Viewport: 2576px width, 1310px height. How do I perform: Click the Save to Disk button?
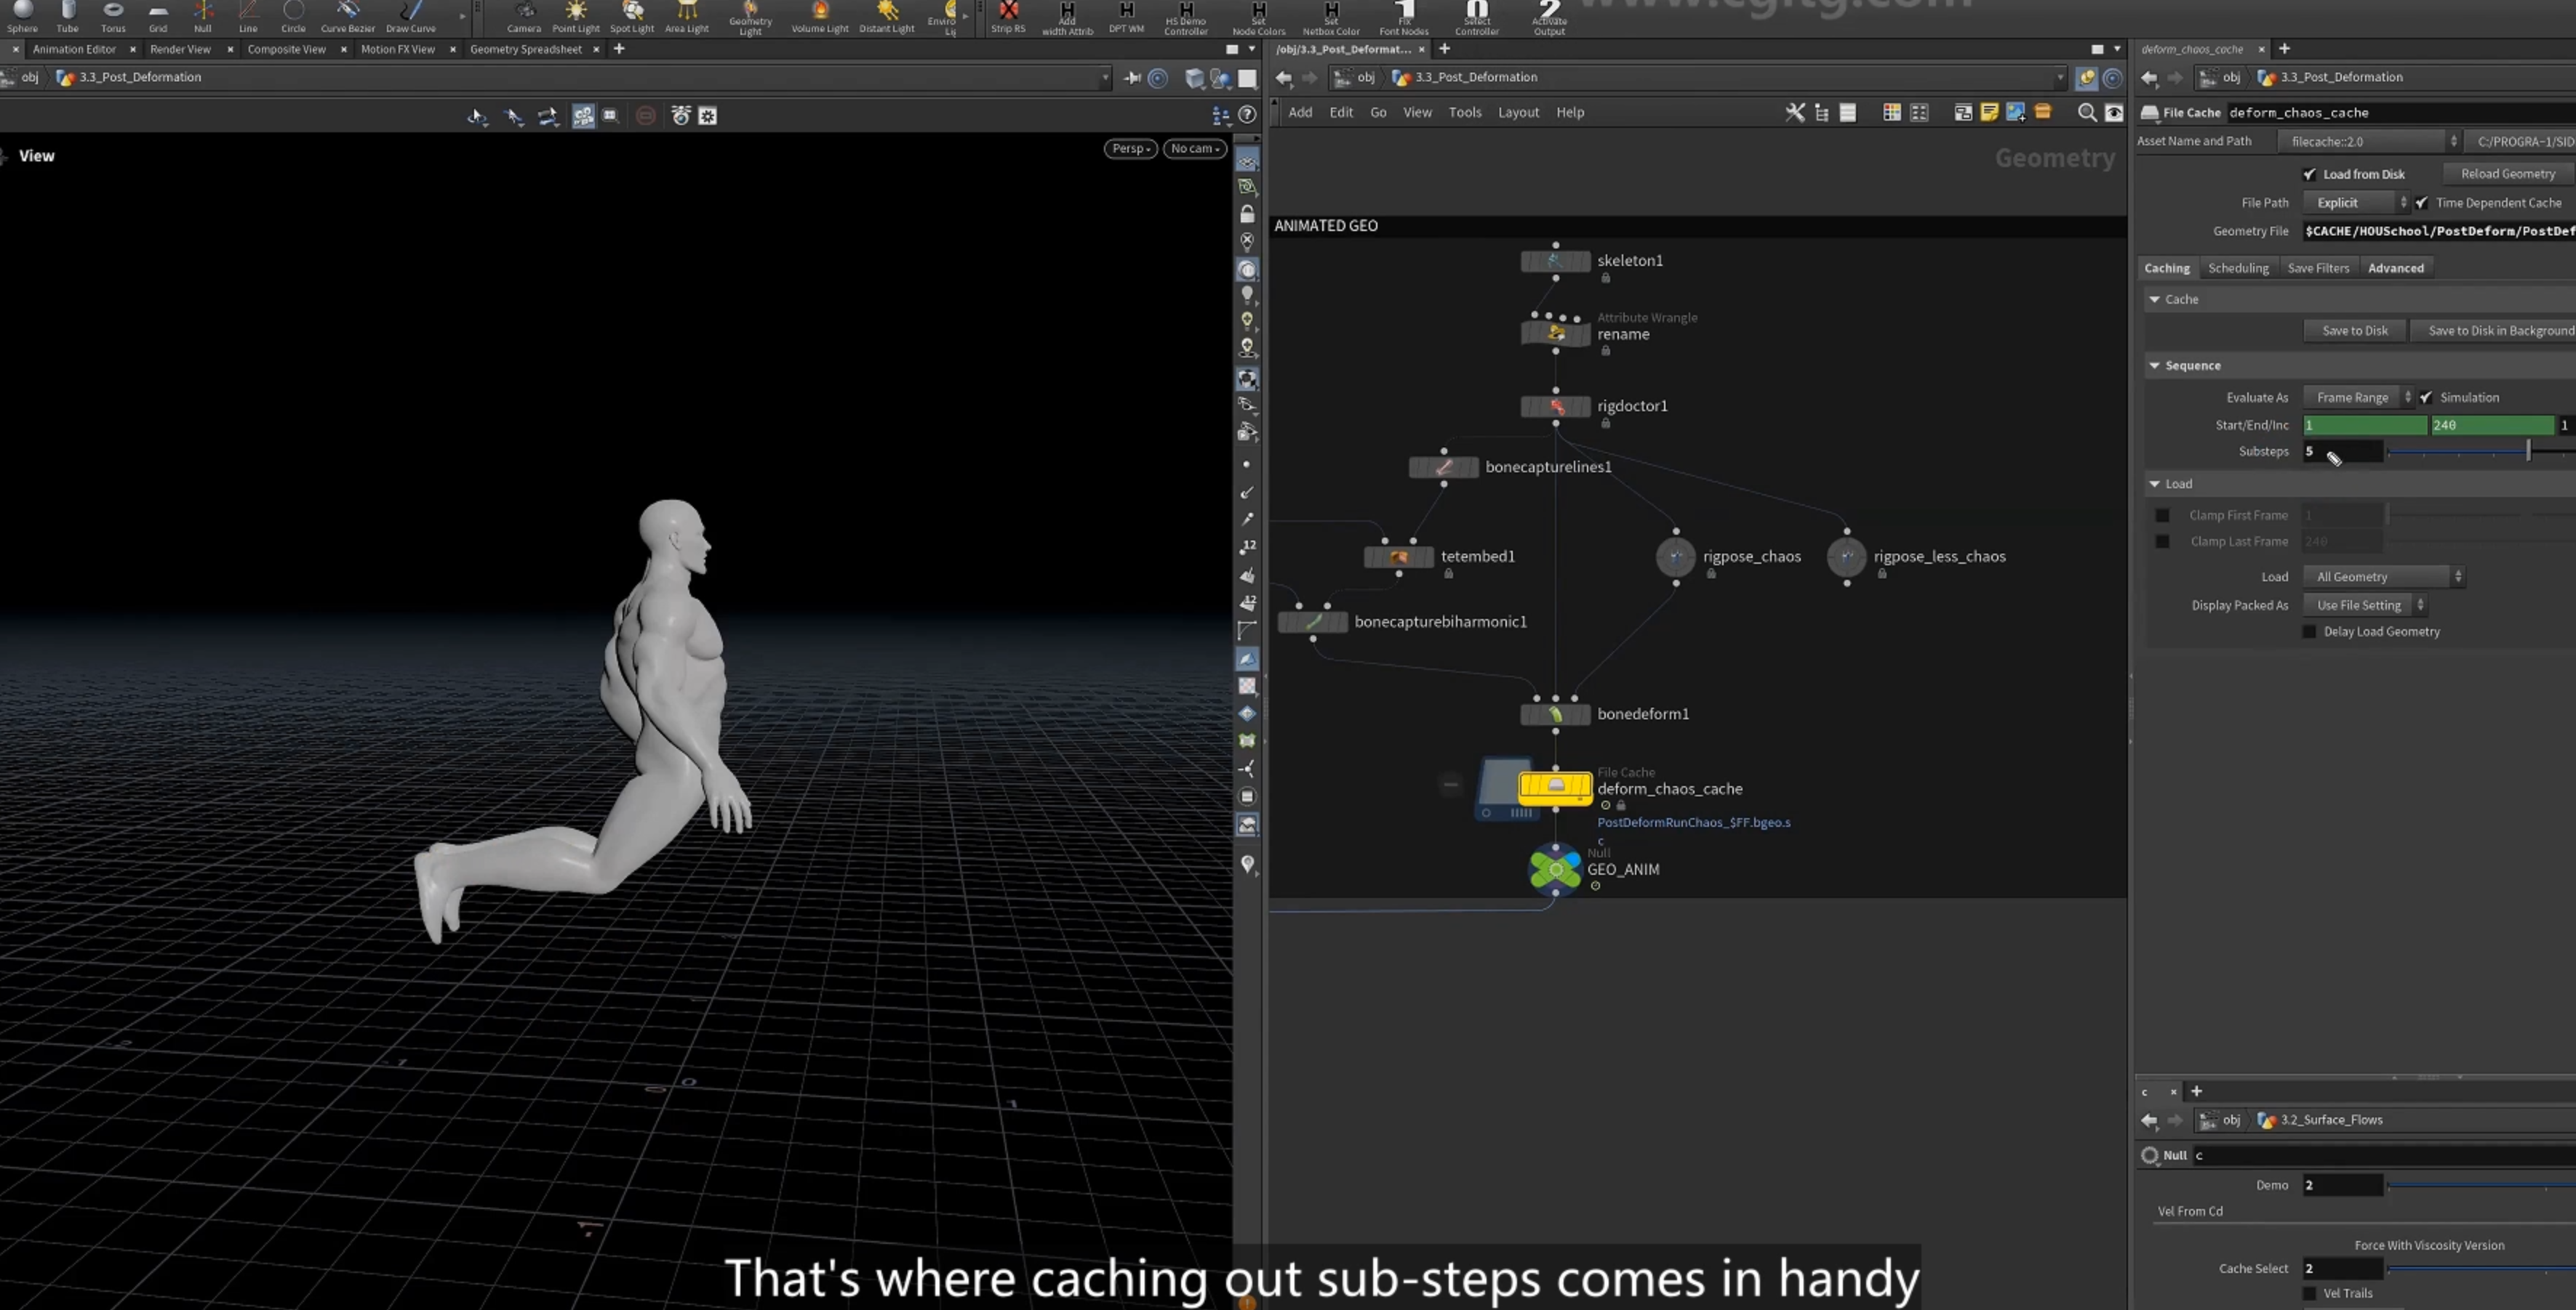tap(2354, 331)
